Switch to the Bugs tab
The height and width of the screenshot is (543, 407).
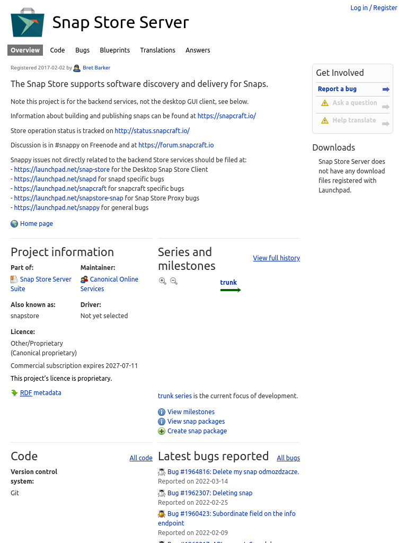pos(82,50)
